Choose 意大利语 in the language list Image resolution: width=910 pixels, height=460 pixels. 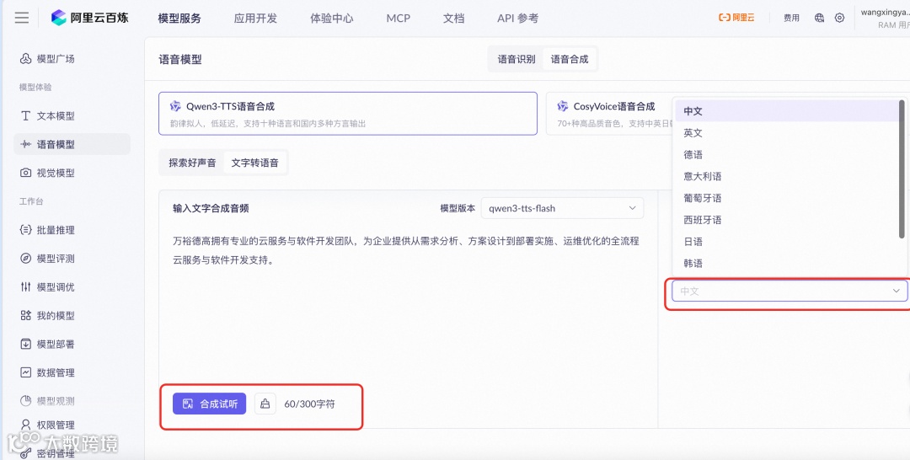point(786,176)
